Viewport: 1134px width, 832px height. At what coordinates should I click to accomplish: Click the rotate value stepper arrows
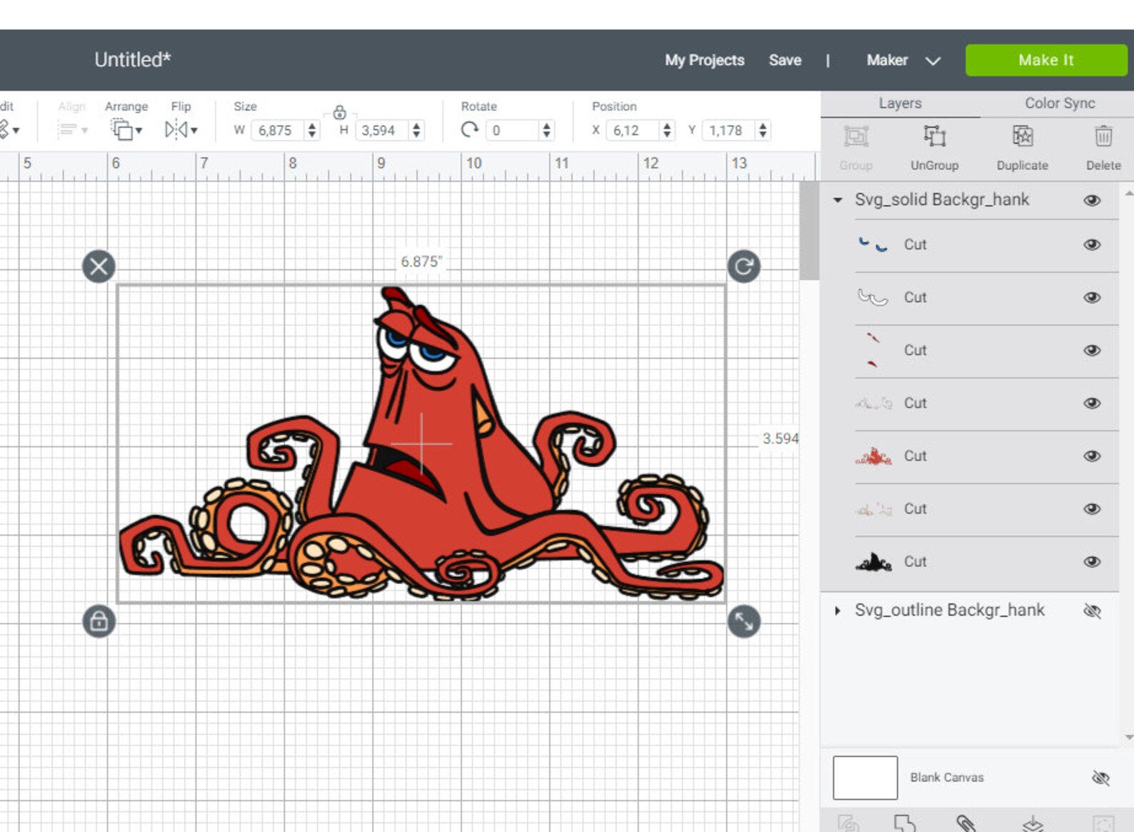click(546, 130)
